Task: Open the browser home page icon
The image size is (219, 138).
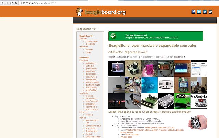Action: click(16, 3)
